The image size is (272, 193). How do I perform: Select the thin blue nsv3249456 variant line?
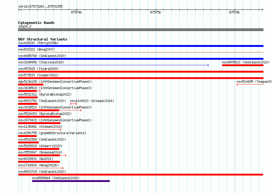(113, 65)
